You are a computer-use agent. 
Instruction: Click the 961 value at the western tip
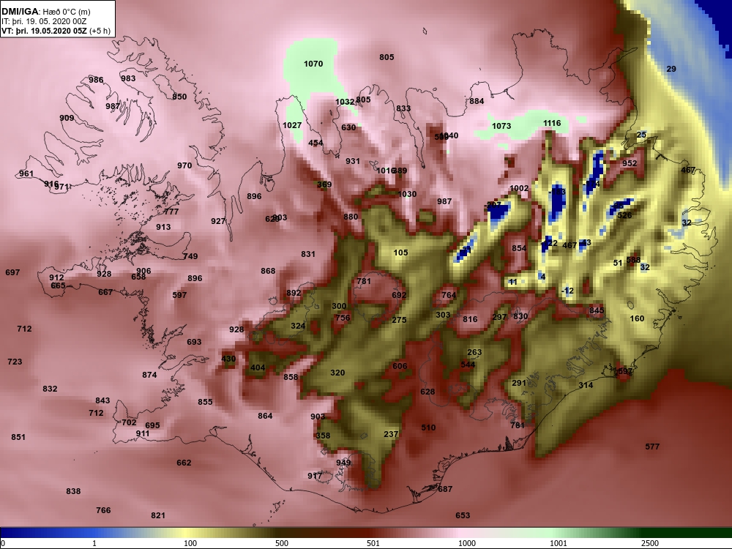(26, 173)
